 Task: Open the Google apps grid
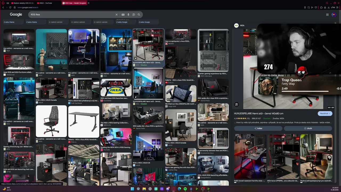[x=327, y=15]
